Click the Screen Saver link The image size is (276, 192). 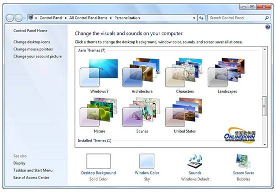point(244,173)
